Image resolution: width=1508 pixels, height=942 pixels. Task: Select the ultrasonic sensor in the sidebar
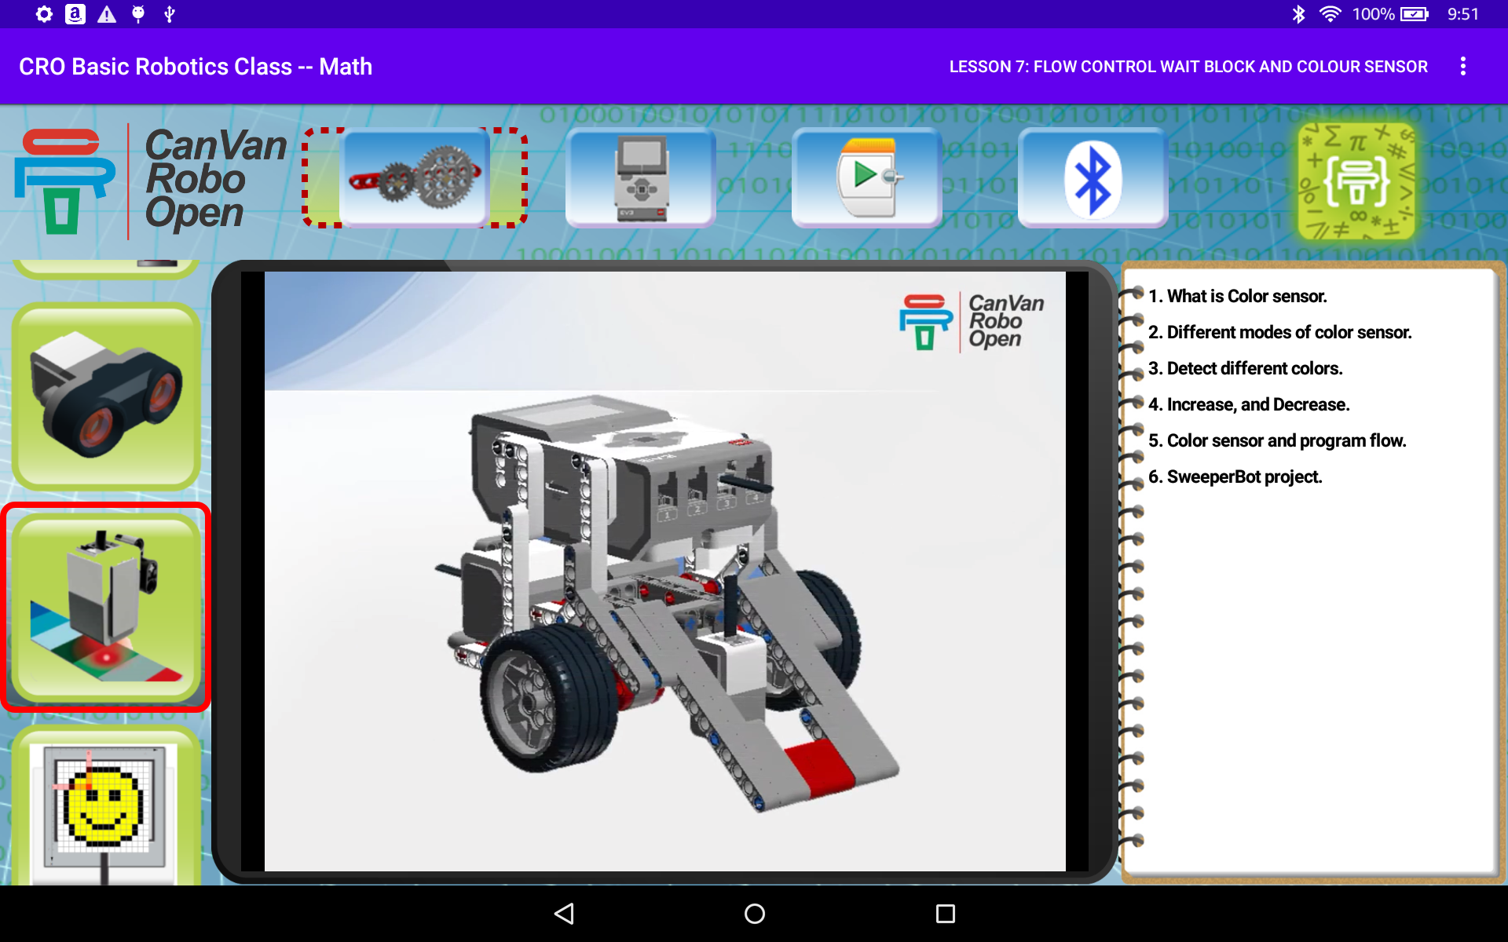(x=104, y=398)
